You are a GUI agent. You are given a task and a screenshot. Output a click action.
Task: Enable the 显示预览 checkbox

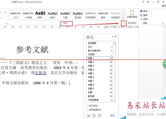(87, 106)
